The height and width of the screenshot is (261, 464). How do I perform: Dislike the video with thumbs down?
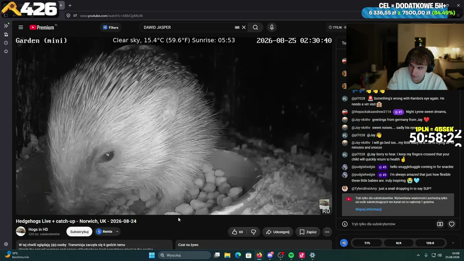pyautogui.click(x=254, y=232)
